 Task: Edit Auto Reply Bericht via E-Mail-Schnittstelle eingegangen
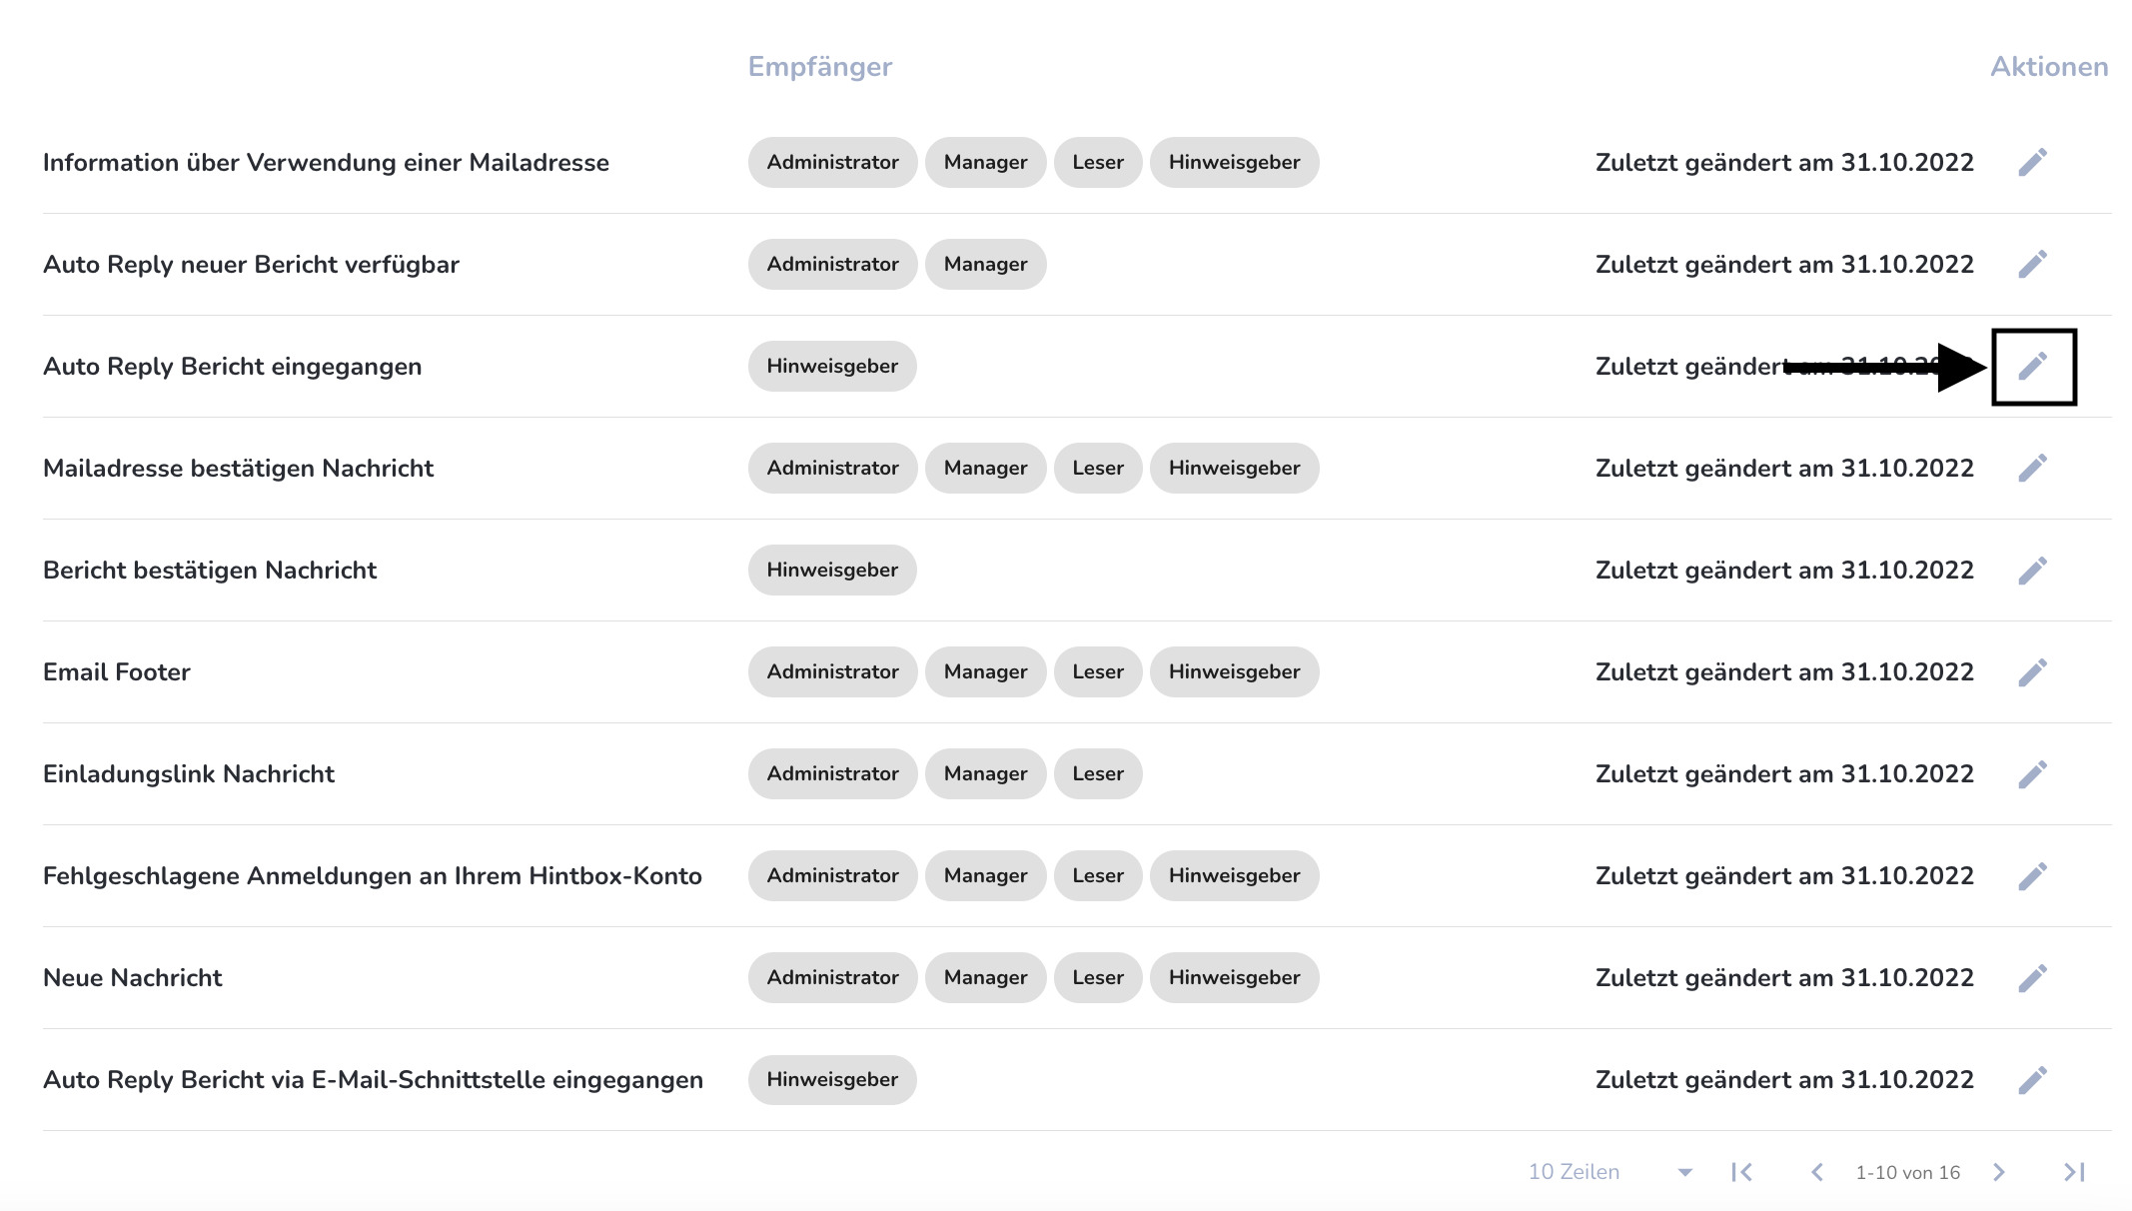pos(2032,1079)
